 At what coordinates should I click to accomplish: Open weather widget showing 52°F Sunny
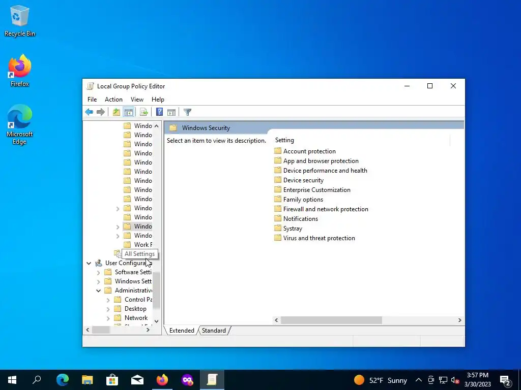(380, 380)
